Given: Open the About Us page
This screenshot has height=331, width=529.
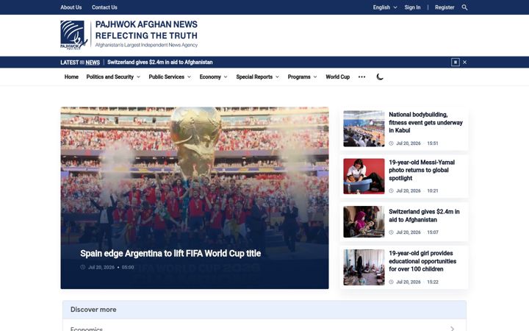Looking at the screenshot, I should click(71, 7).
